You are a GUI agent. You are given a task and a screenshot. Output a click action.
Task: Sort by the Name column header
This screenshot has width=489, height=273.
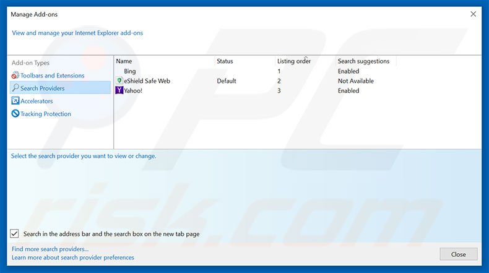pyautogui.click(x=124, y=61)
